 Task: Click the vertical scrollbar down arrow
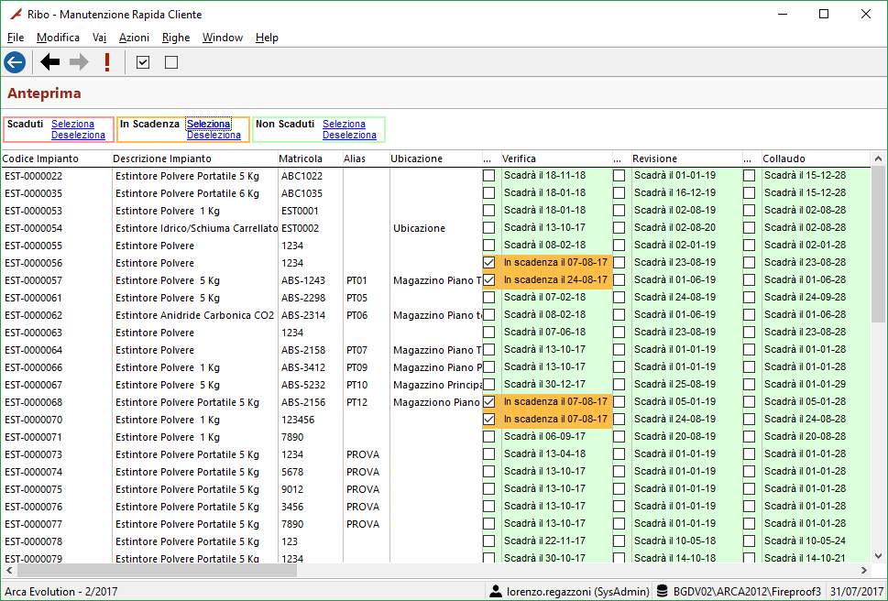pos(878,556)
